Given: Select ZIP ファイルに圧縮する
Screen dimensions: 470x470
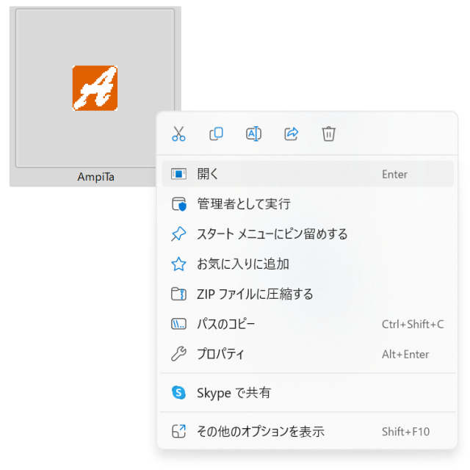Looking at the screenshot, I should [x=308, y=294].
